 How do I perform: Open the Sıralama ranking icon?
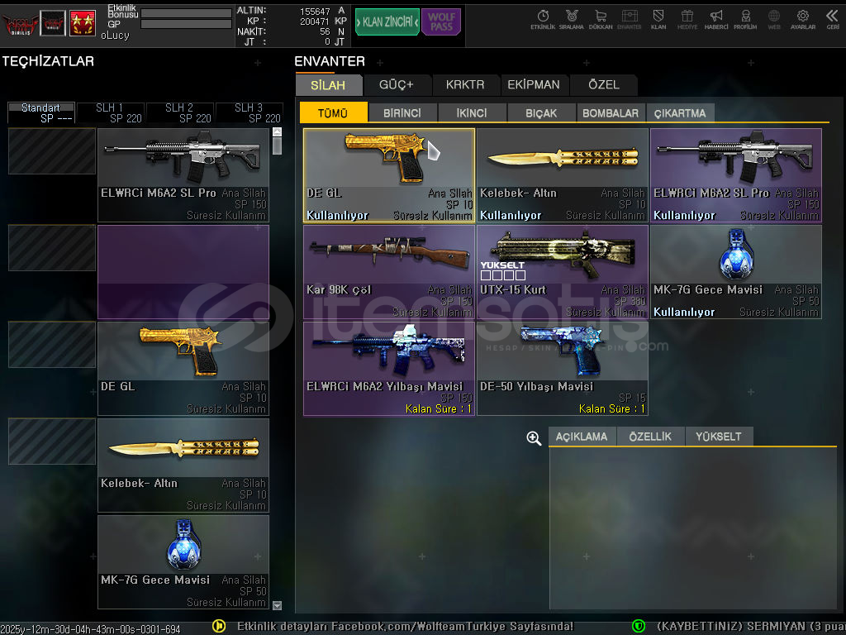[572, 20]
